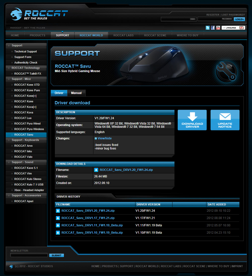
Task: Select Xbox - Headset Adapter in sidebar
Action: pyautogui.click(x=26, y=190)
